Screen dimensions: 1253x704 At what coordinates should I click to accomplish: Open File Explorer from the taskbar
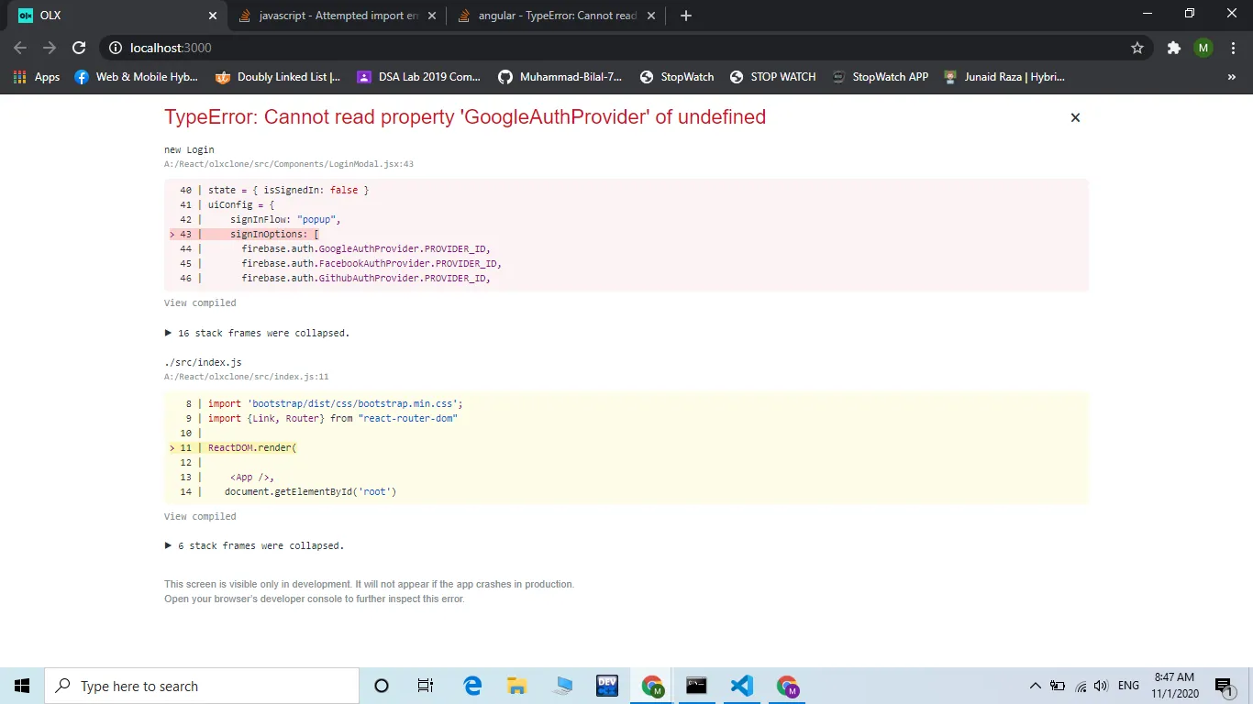tap(517, 686)
